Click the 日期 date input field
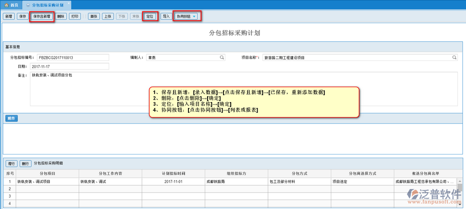 (x=70, y=66)
